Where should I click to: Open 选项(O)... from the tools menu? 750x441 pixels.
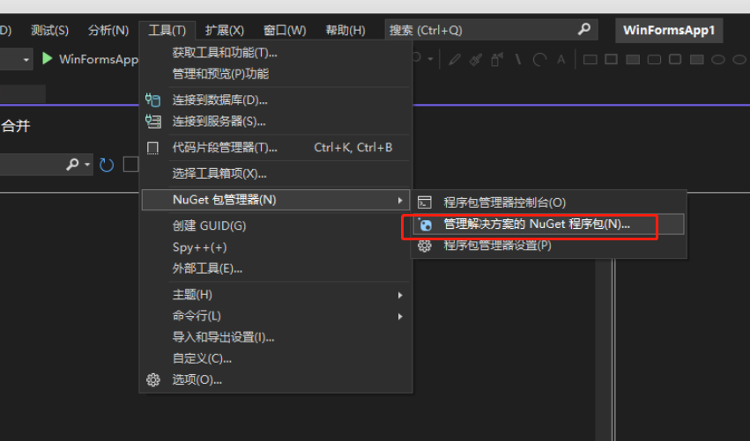[x=276, y=380]
